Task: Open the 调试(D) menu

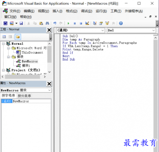Action: coord(87,11)
